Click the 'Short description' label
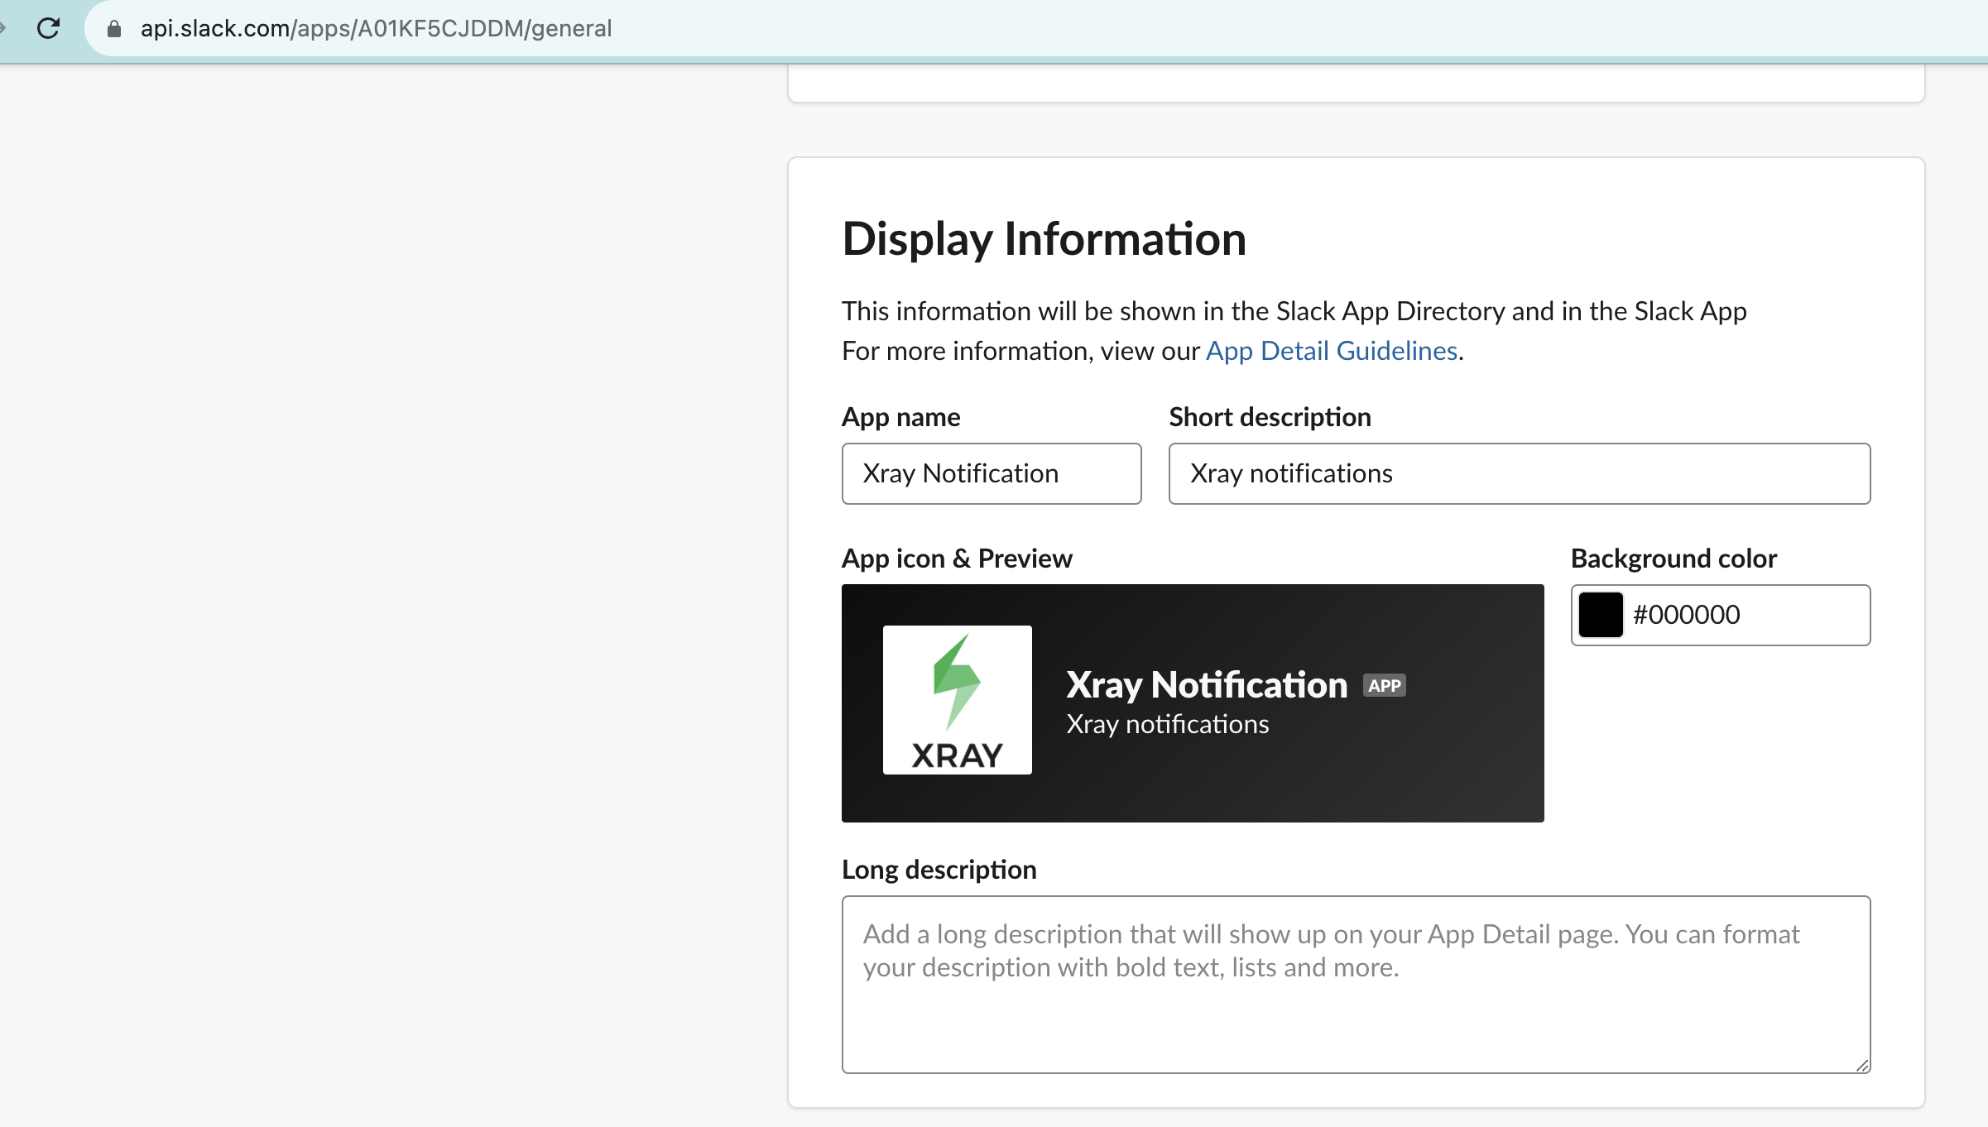Viewport: 1988px width, 1127px height. pyautogui.click(x=1270, y=417)
